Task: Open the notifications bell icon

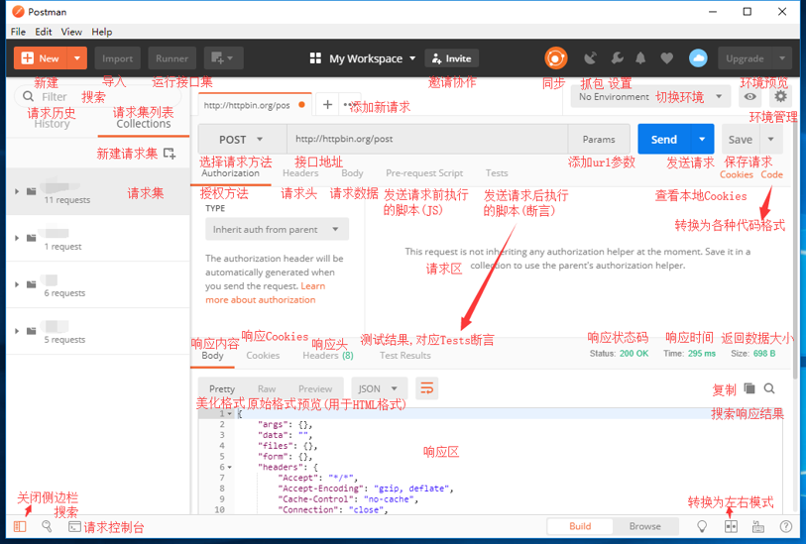Action: point(640,58)
